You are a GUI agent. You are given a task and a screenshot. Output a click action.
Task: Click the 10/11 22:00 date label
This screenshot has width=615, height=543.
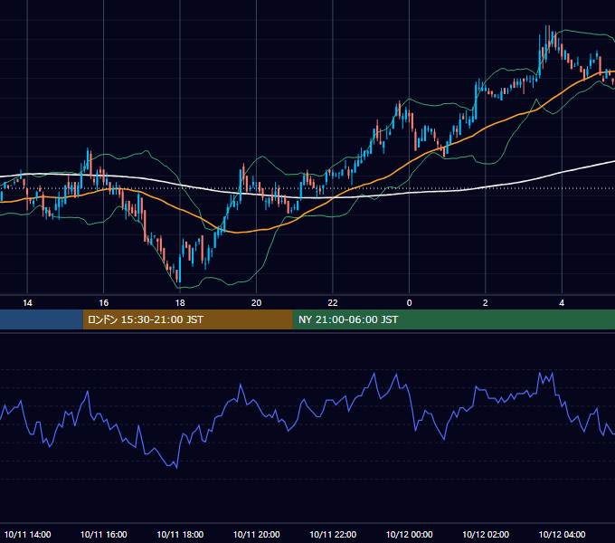click(333, 534)
